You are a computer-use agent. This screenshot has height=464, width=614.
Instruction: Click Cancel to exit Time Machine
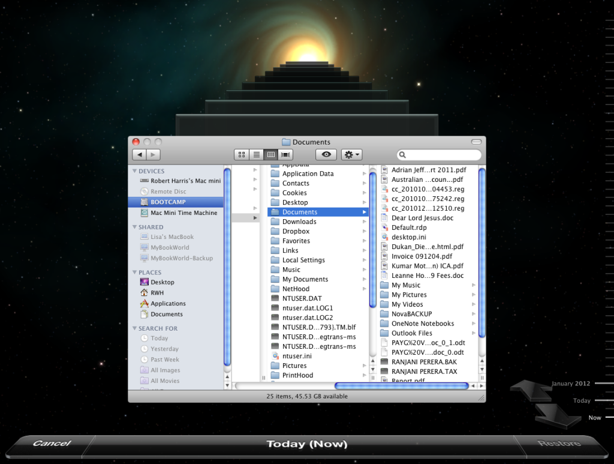click(52, 443)
